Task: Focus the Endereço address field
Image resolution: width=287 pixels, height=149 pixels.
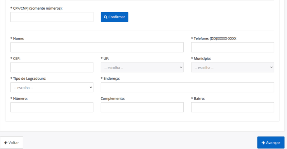Action: click(187, 87)
